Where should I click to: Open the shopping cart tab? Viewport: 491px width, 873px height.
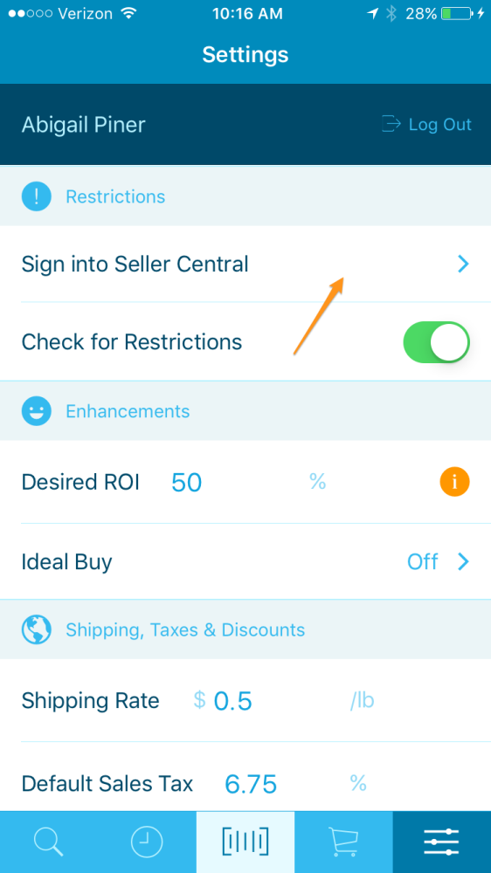[343, 842]
